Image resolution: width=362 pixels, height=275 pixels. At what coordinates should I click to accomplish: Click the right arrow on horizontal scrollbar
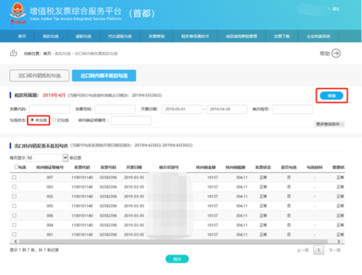pos(339,241)
